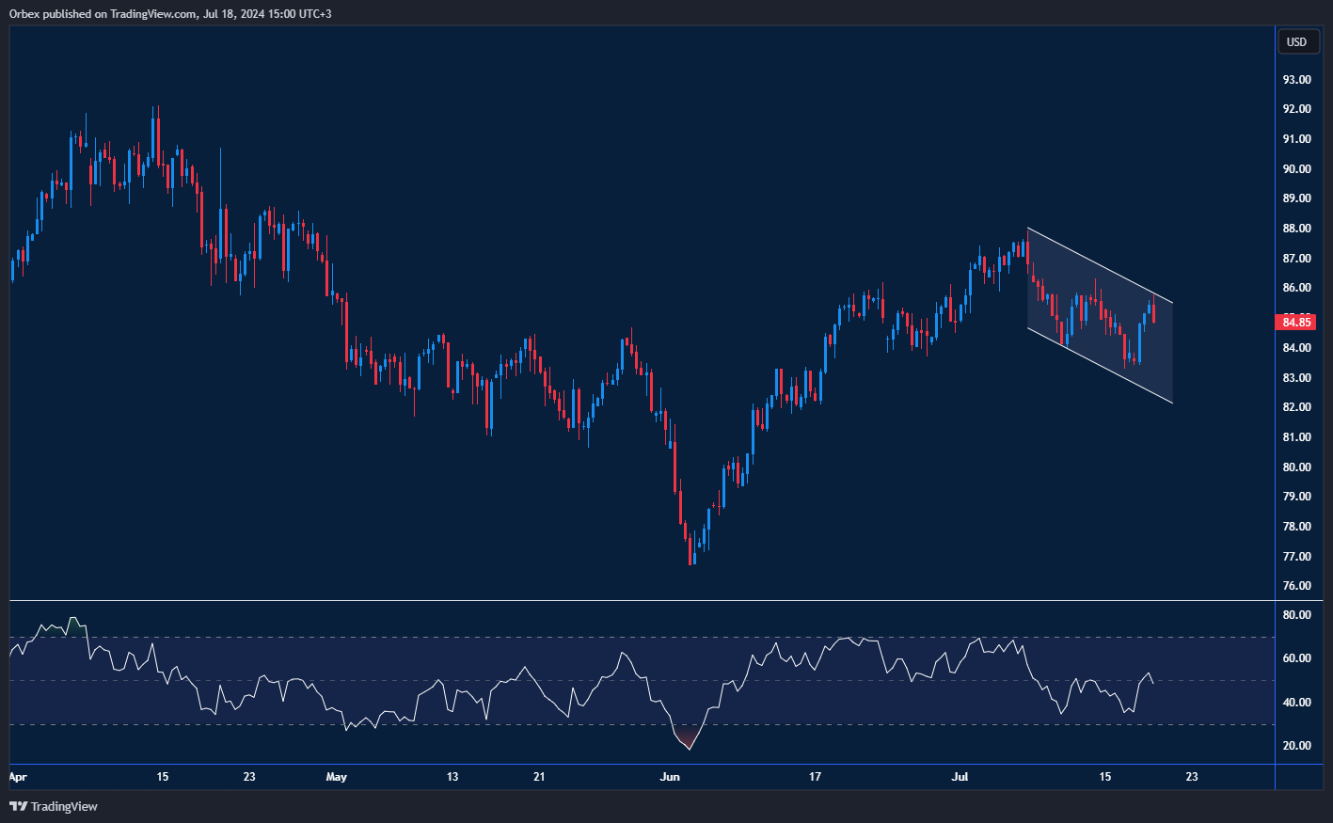Click the 88.00 price axis label
Image resolution: width=1333 pixels, height=823 pixels.
point(1296,229)
